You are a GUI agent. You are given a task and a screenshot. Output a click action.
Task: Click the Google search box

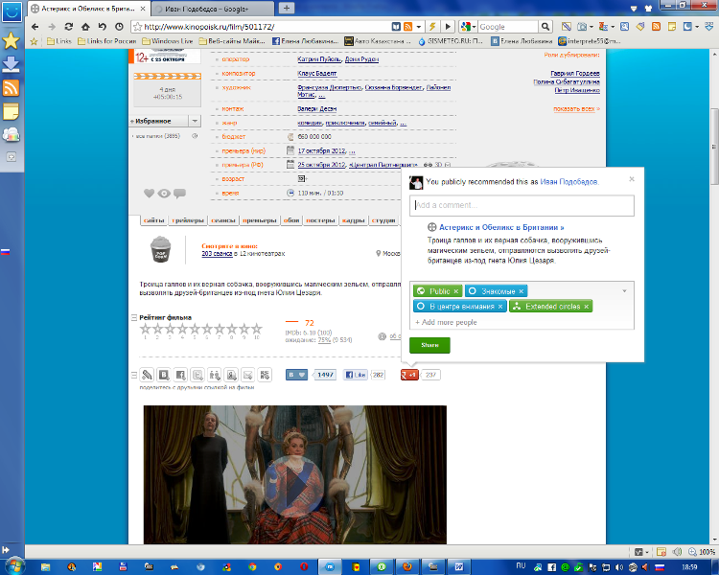[507, 27]
